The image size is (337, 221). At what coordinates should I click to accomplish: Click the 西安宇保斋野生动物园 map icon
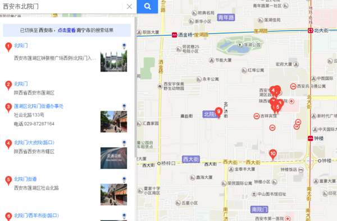pos(160,86)
